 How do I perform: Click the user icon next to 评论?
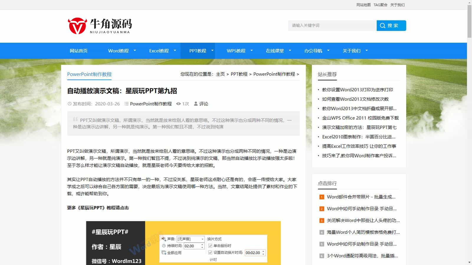[196, 104]
